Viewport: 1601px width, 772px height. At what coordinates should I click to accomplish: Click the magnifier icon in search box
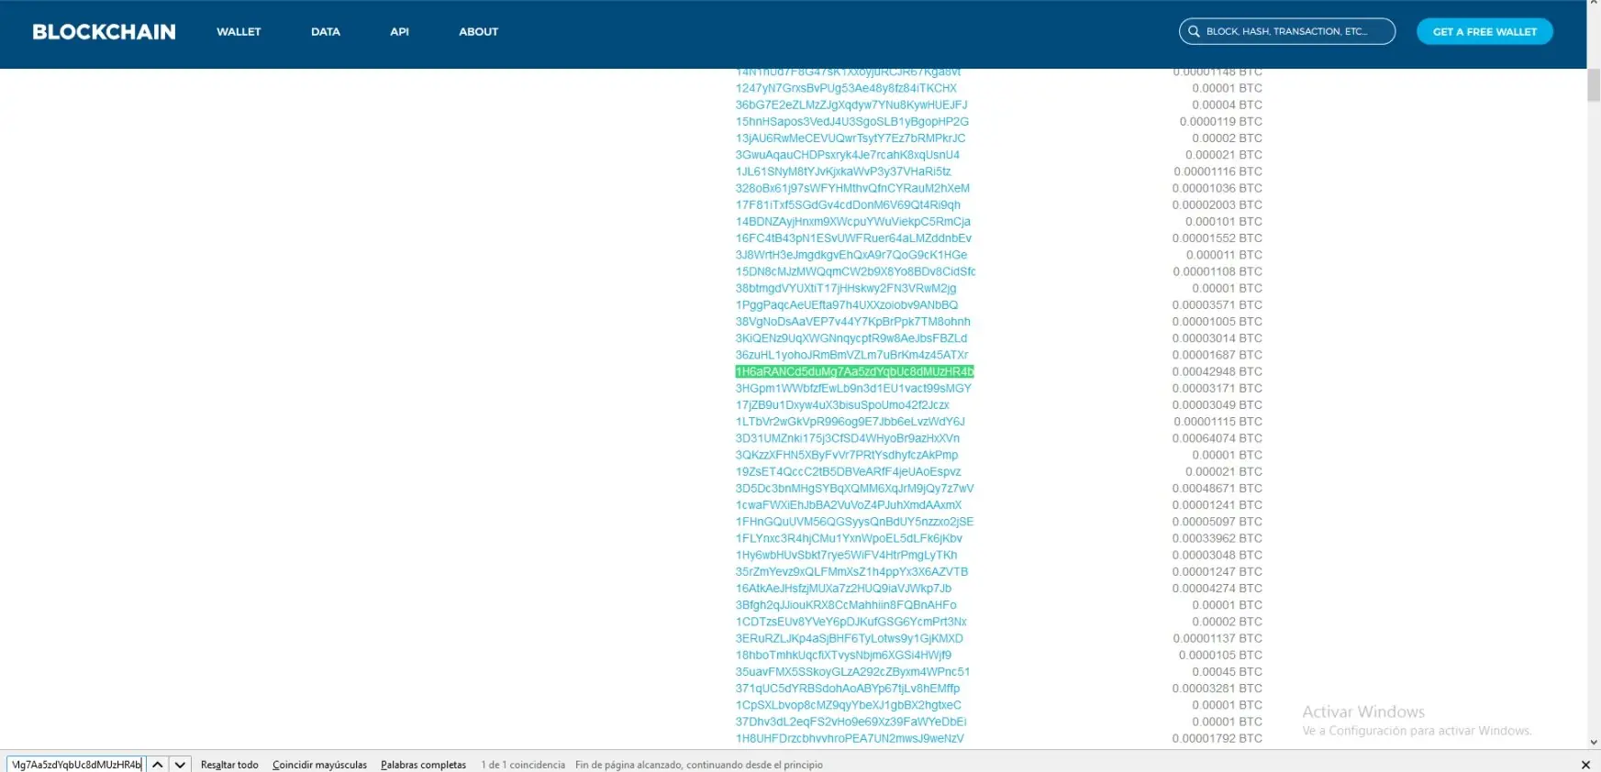pos(1194,31)
